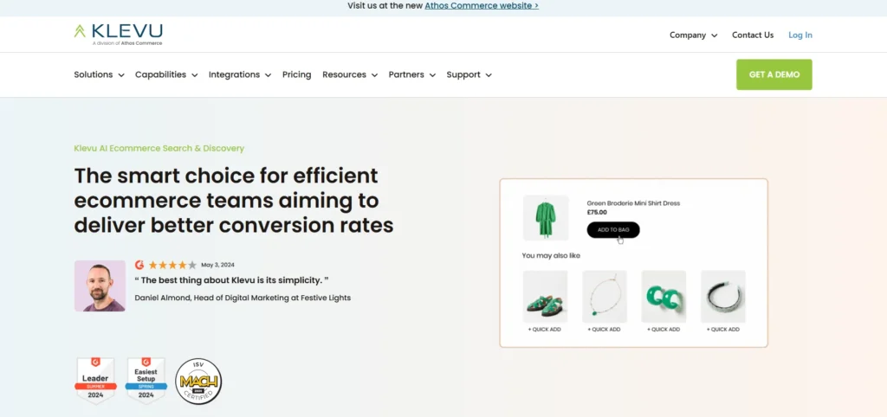887x417 pixels.
Task: Select the green dress product thumbnail
Action: [x=546, y=218]
